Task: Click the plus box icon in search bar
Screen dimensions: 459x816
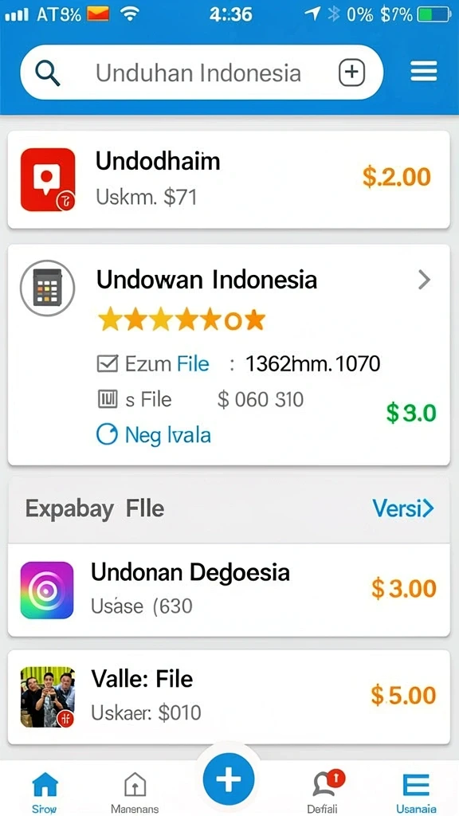Action: [x=351, y=72]
